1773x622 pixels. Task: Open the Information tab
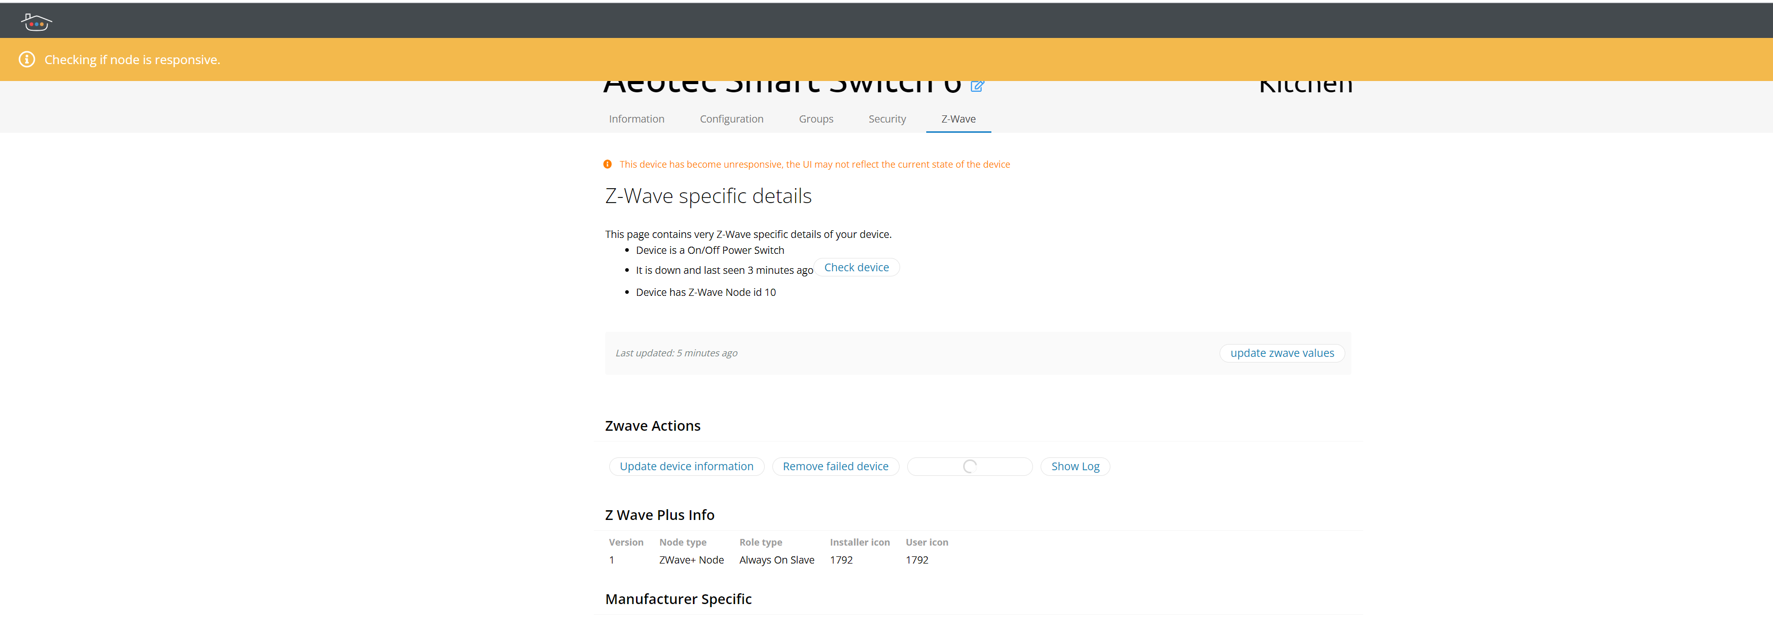click(x=636, y=119)
